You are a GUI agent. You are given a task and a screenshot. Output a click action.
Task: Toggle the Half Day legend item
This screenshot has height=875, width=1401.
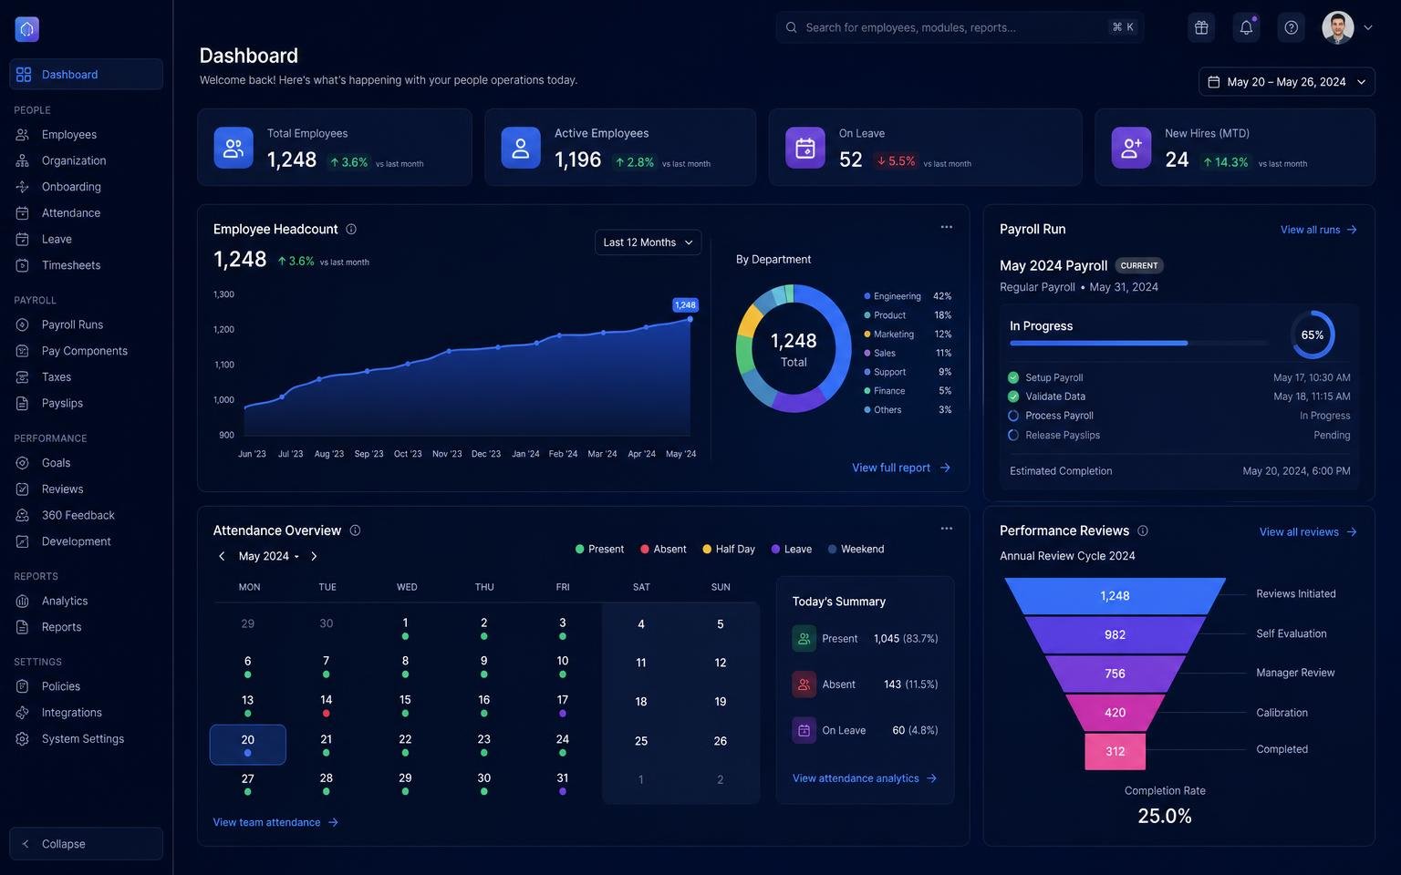pos(729,549)
